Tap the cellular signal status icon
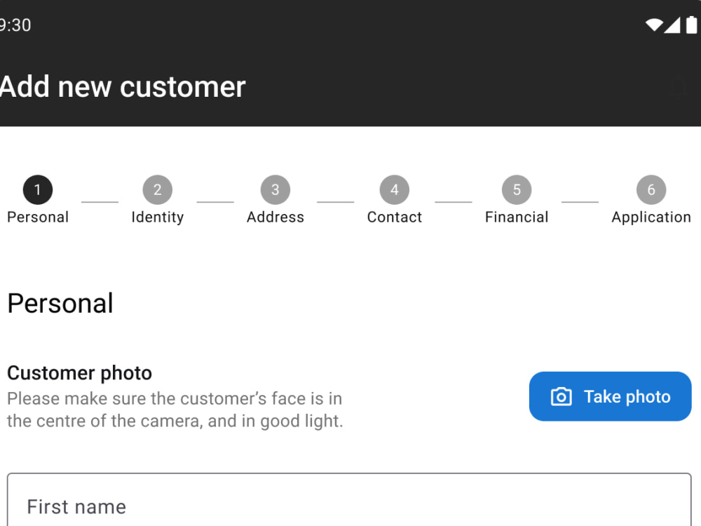This screenshot has height=526, width=701. (x=672, y=25)
